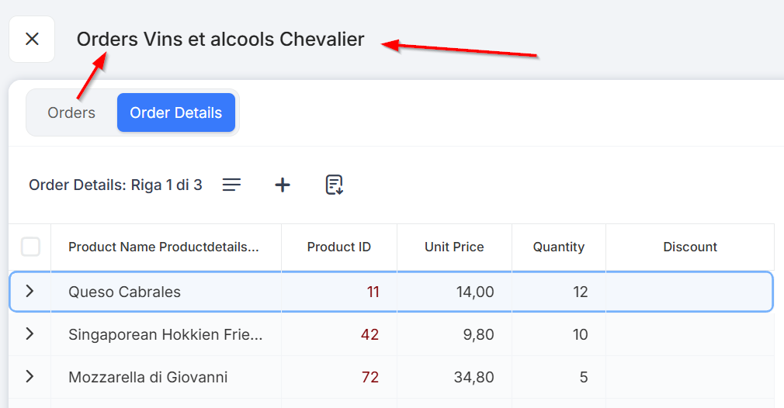784x408 pixels.
Task: Switch to the Orders tab
Action: (71, 112)
